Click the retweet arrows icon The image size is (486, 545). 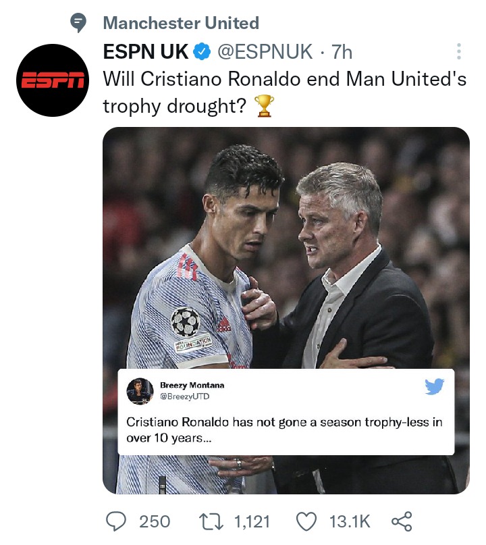click(211, 522)
